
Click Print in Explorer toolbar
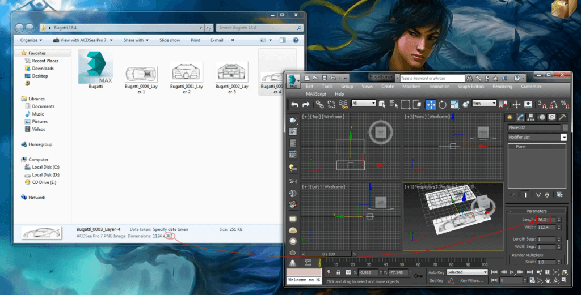[x=195, y=40]
